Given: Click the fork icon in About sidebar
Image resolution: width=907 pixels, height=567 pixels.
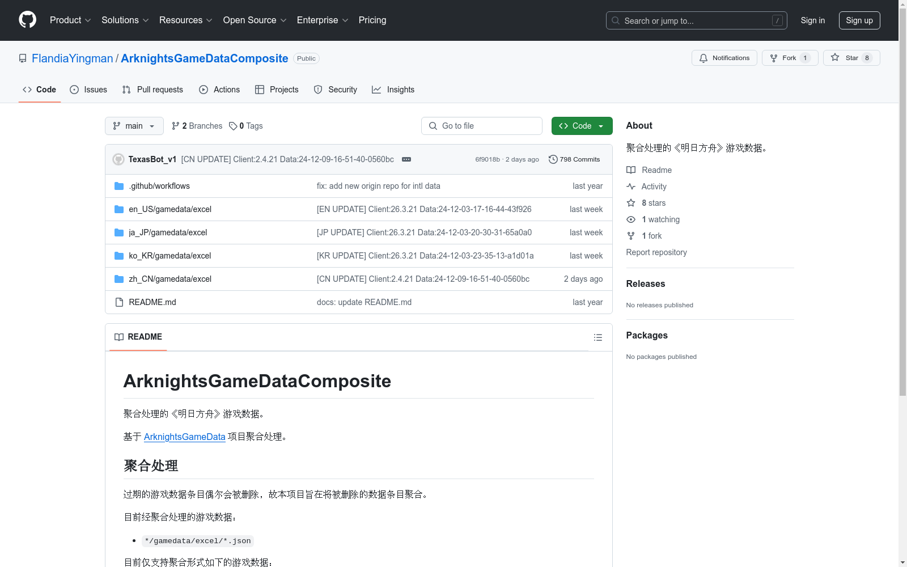Looking at the screenshot, I should (631, 236).
